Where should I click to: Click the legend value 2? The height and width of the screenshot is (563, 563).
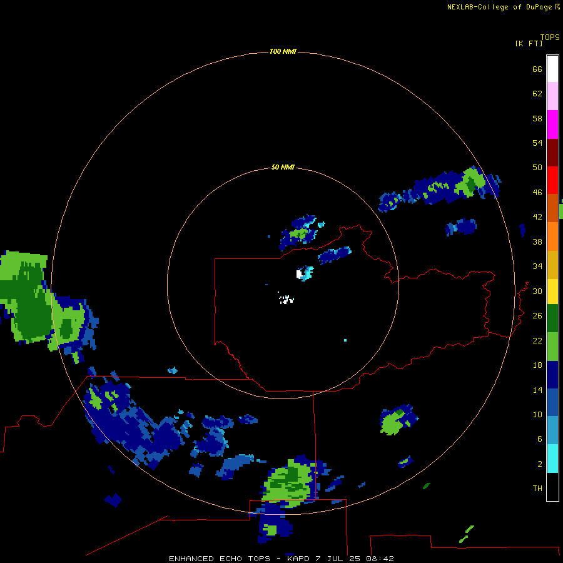point(539,464)
